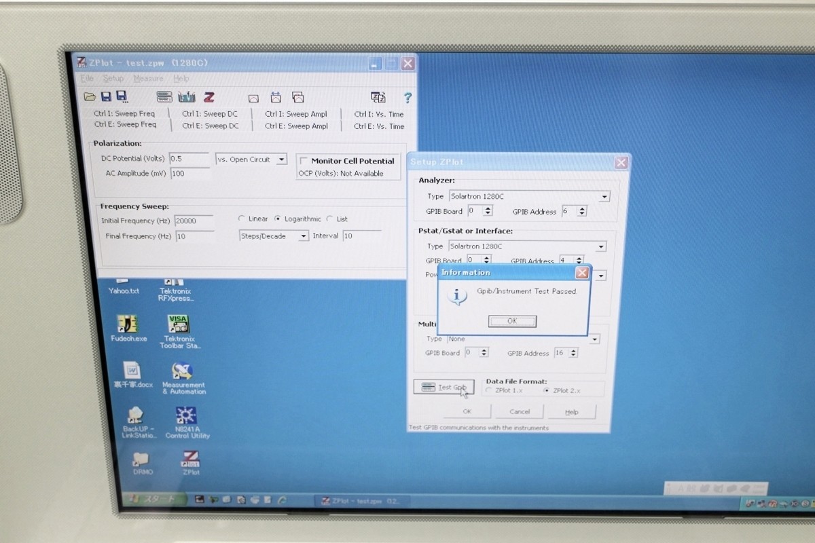Click the AC Amplitude (mV) field
The width and height of the screenshot is (815, 543).
click(x=190, y=173)
